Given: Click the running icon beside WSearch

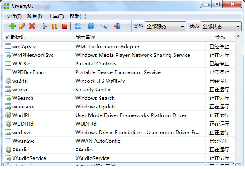Looking at the screenshot, I should [8, 98].
